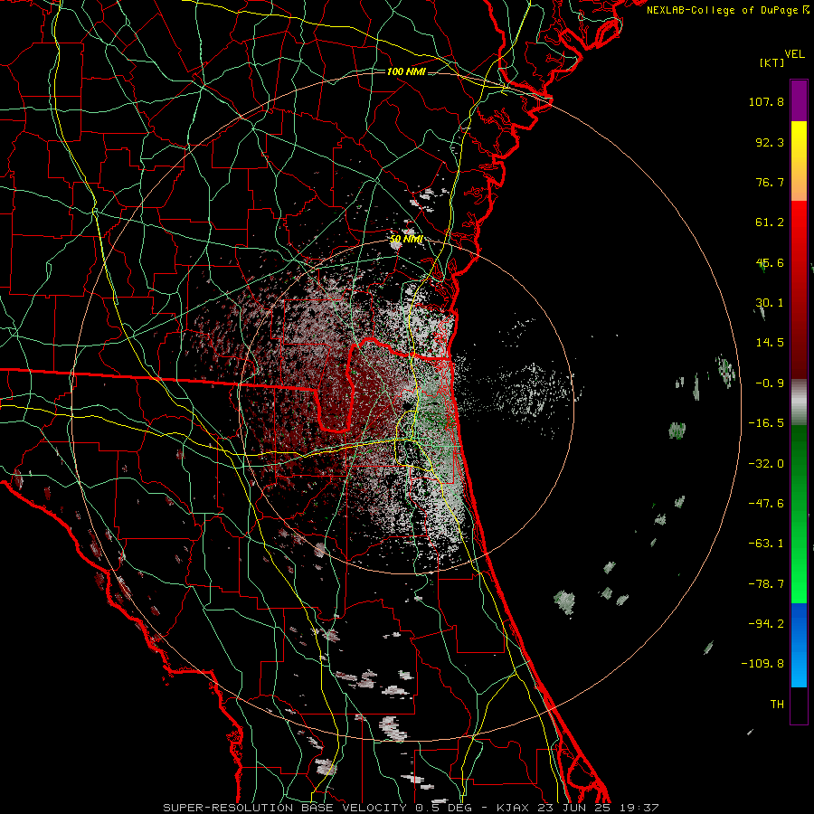
Task: Select the -47.6 legend value
Action: coord(766,504)
